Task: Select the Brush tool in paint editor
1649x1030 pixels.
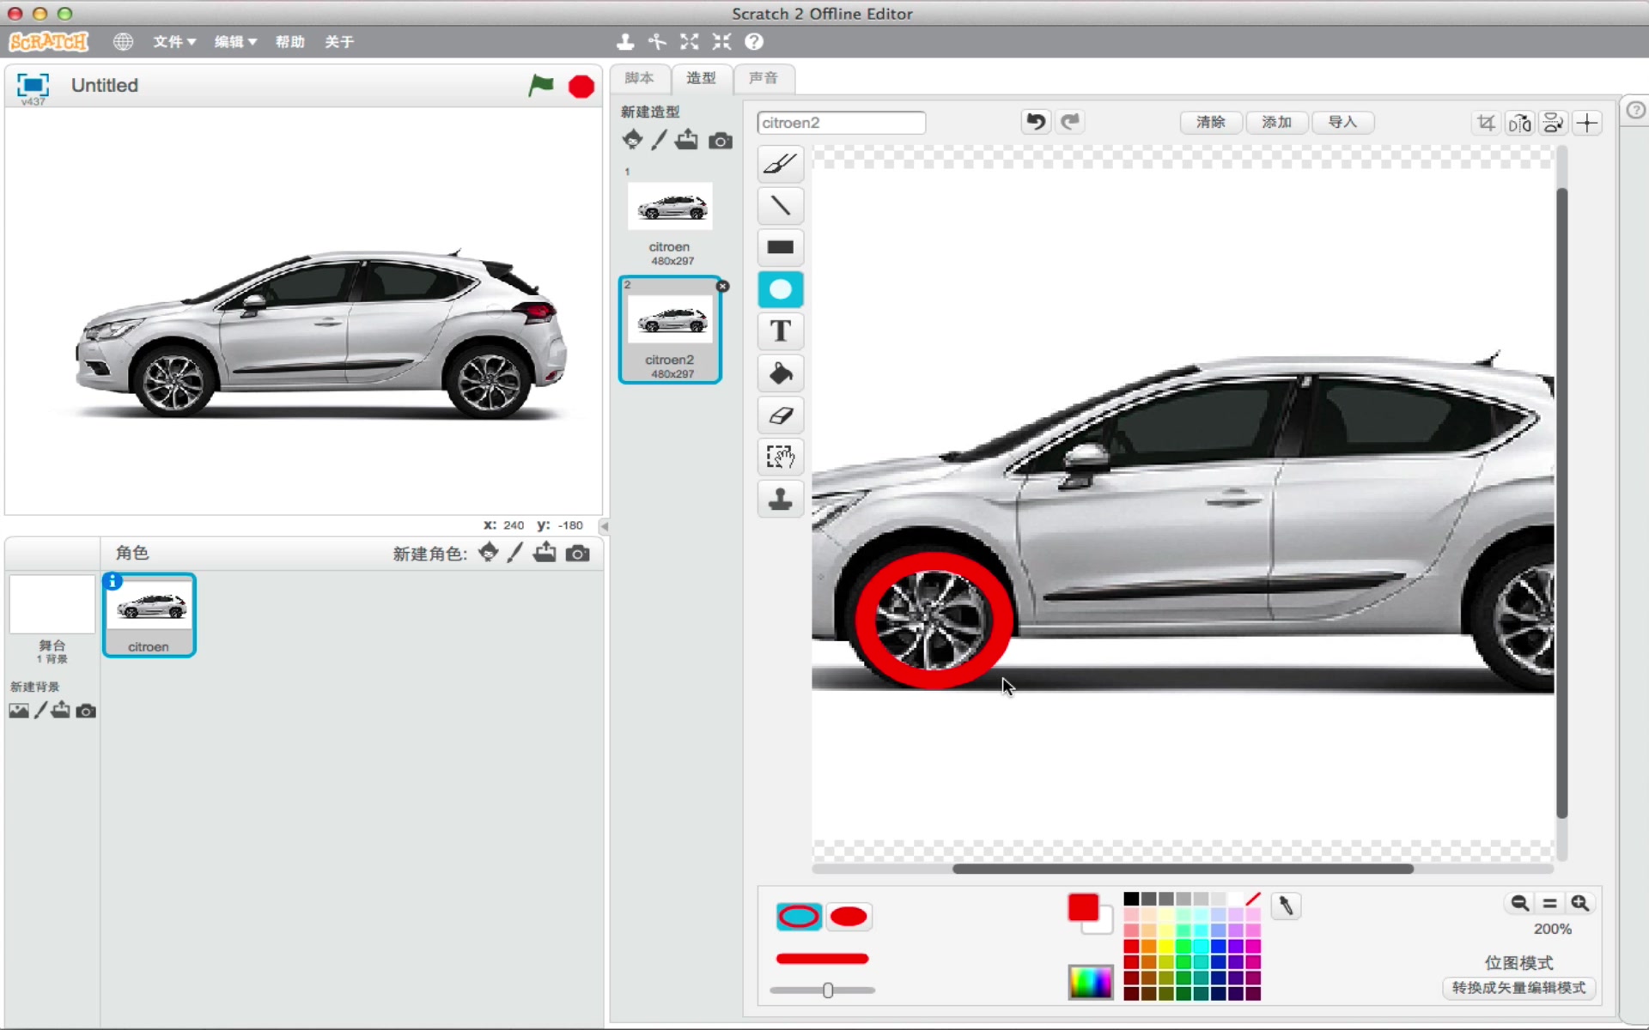Action: tap(780, 163)
